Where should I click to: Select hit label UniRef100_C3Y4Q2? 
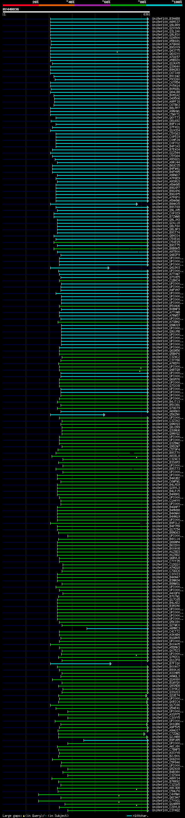166,810
